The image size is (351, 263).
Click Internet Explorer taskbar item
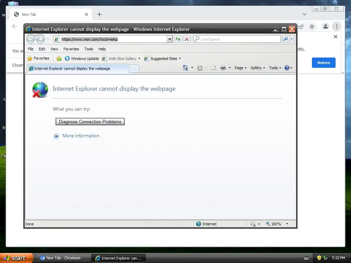click(119, 258)
